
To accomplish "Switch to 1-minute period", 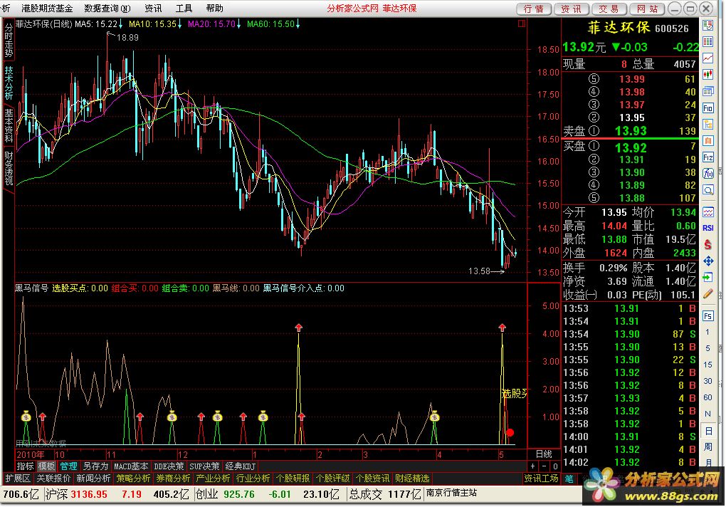I will [x=707, y=332].
